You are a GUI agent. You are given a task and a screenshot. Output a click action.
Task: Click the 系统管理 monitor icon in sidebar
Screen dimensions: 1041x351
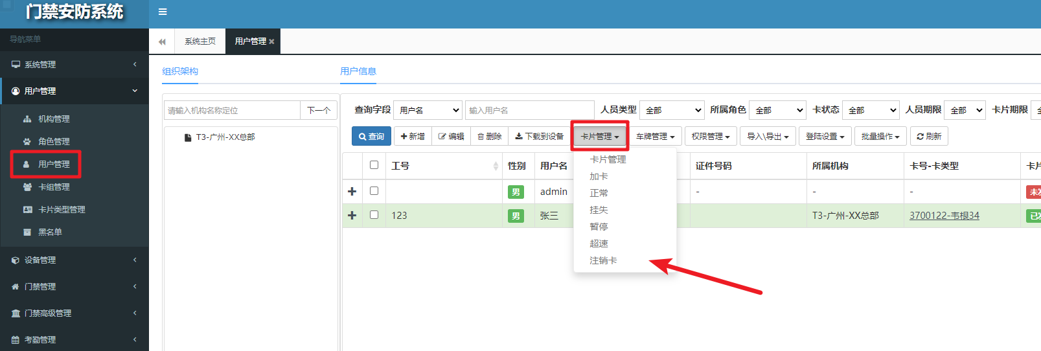(x=16, y=64)
